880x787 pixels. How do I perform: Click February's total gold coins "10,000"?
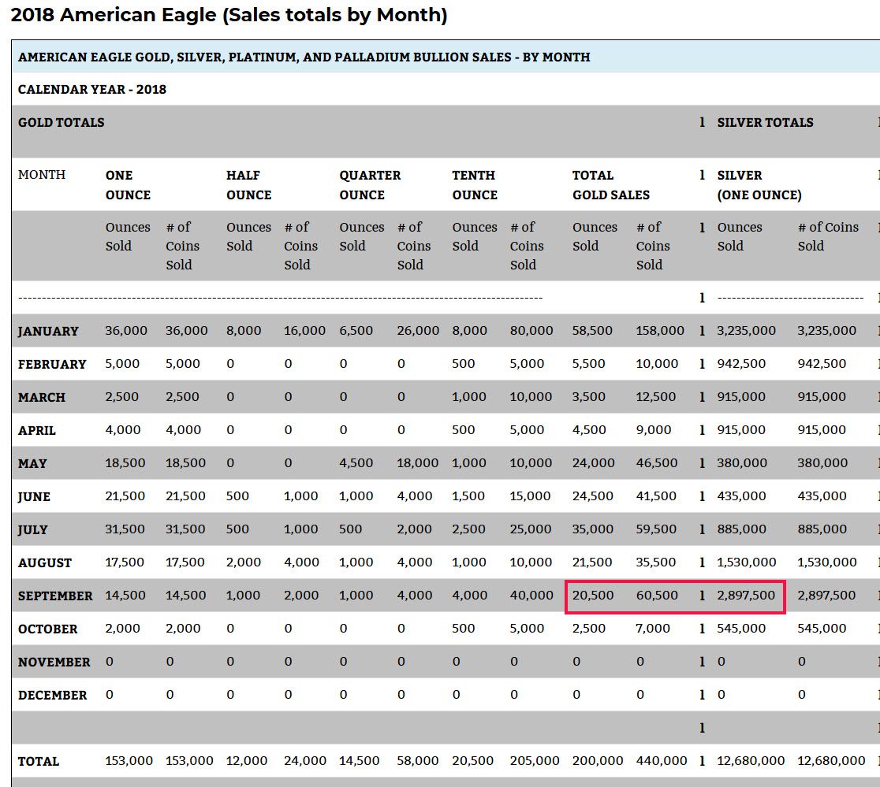pyautogui.click(x=657, y=364)
